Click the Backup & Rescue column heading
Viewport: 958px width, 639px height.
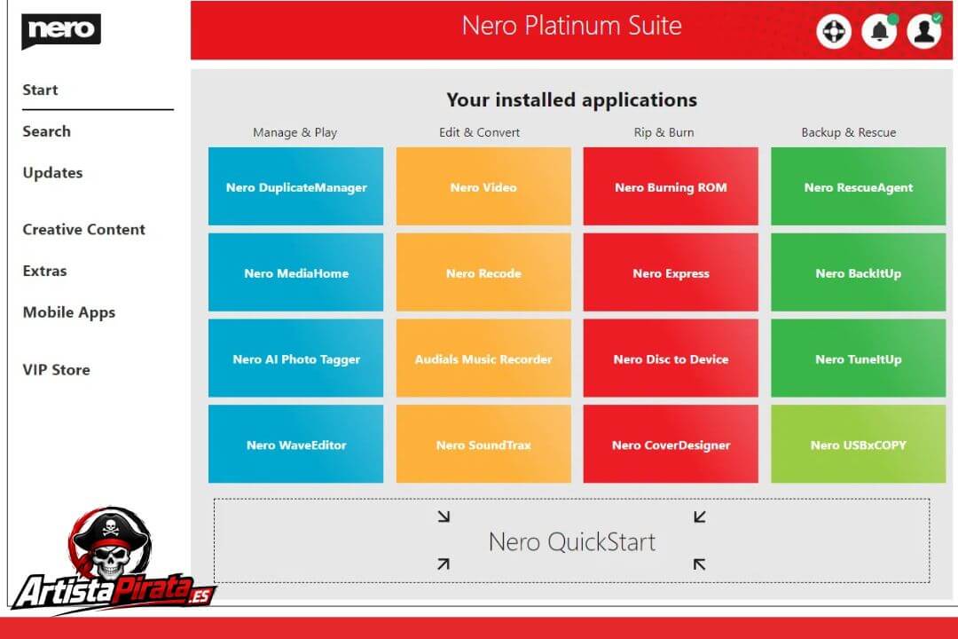[x=849, y=132]
